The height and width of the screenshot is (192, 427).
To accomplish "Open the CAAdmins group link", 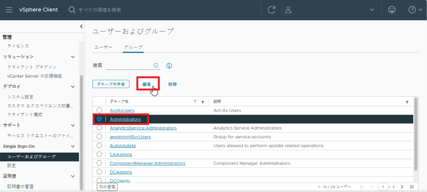I will click(x=121, y=155).
